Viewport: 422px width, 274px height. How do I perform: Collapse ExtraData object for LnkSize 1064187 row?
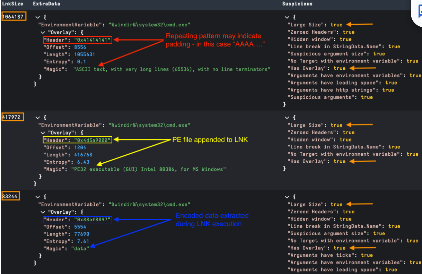pyautogui.click(x=37, y=17)
